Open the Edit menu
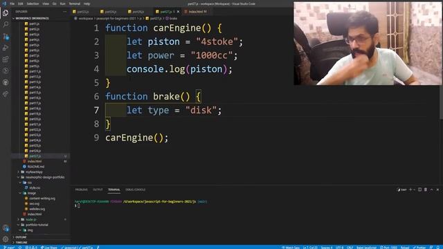This screenshot has height=249, width=443. (x=21, y=3)
